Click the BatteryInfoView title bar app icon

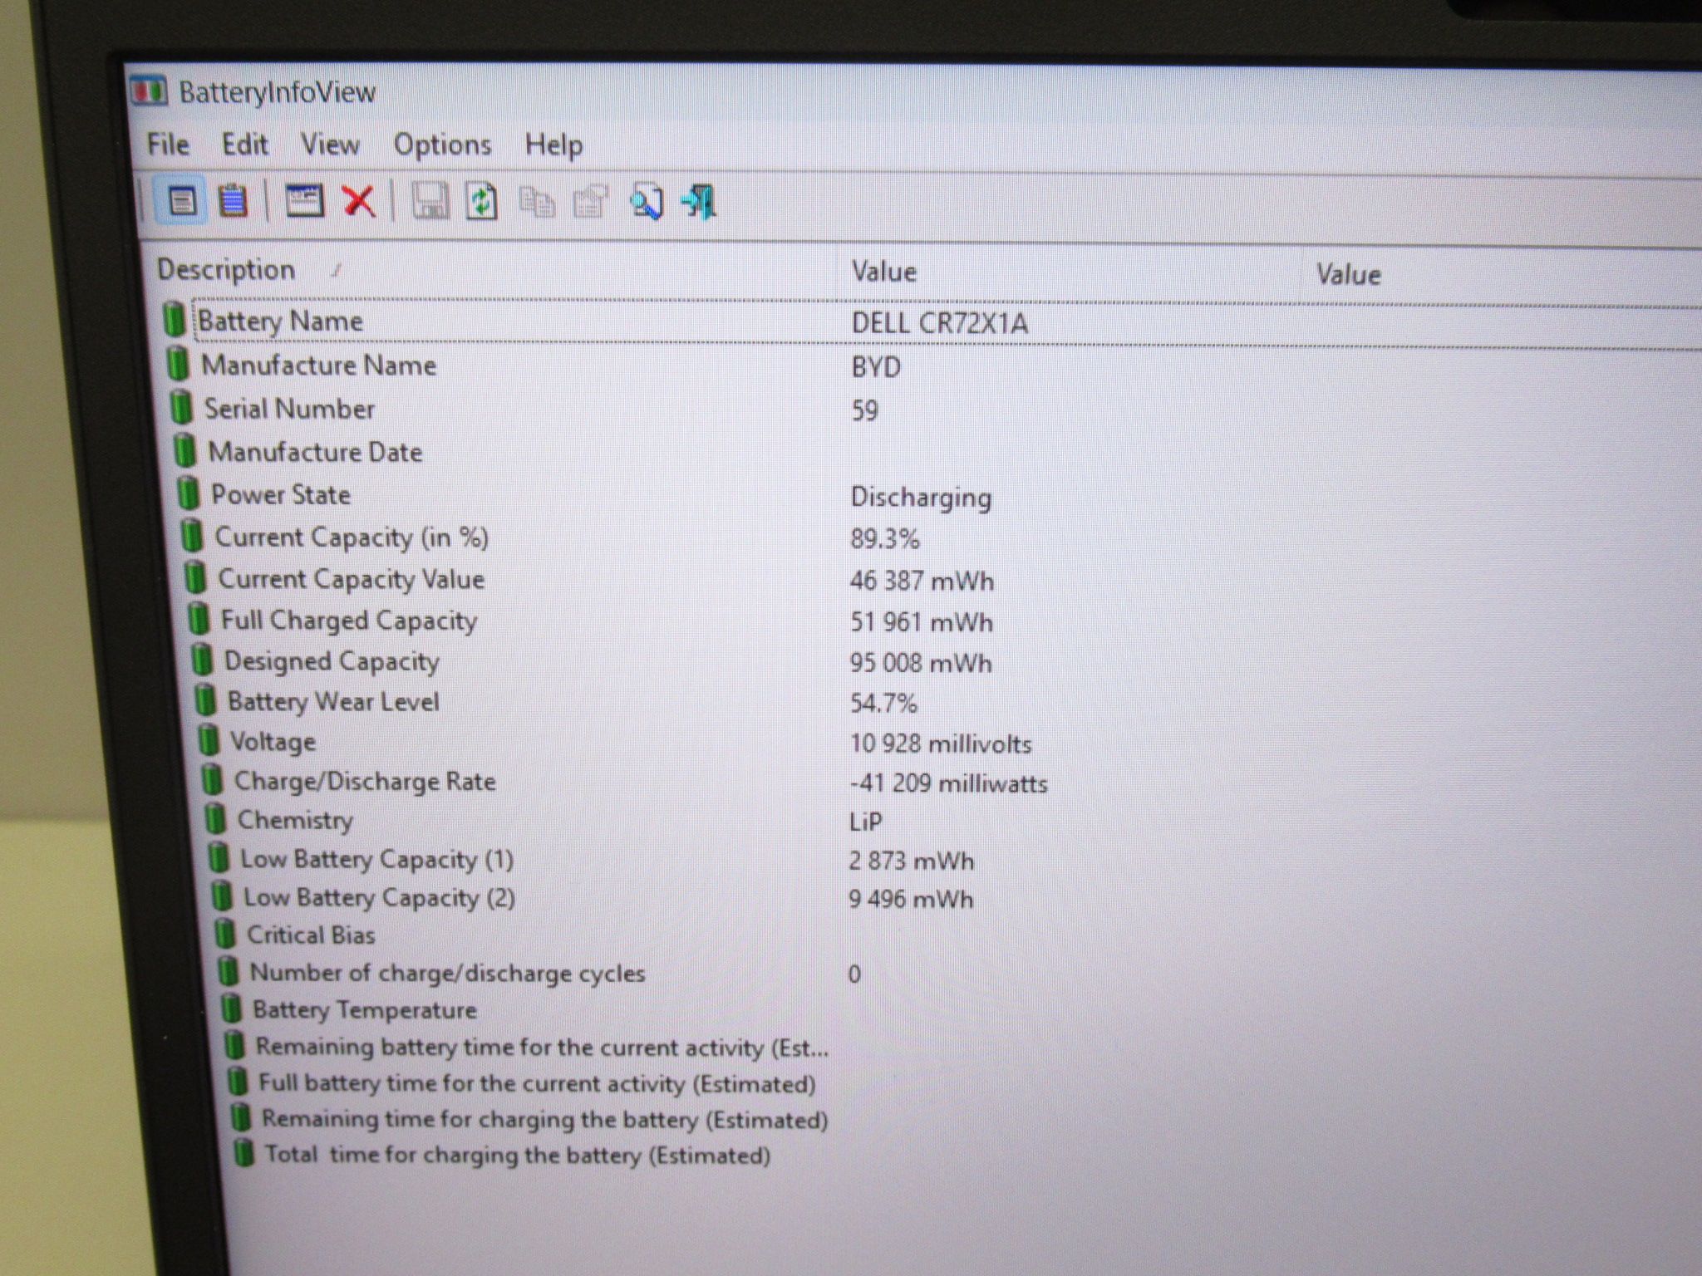pos(150,91)
